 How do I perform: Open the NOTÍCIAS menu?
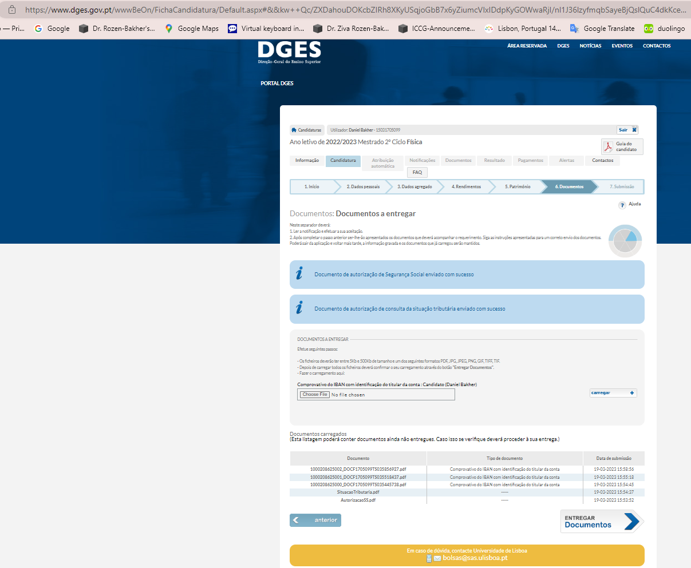coord(590,46)
